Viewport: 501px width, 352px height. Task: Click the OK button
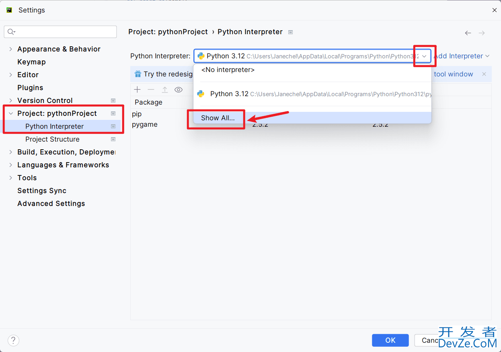390,340
